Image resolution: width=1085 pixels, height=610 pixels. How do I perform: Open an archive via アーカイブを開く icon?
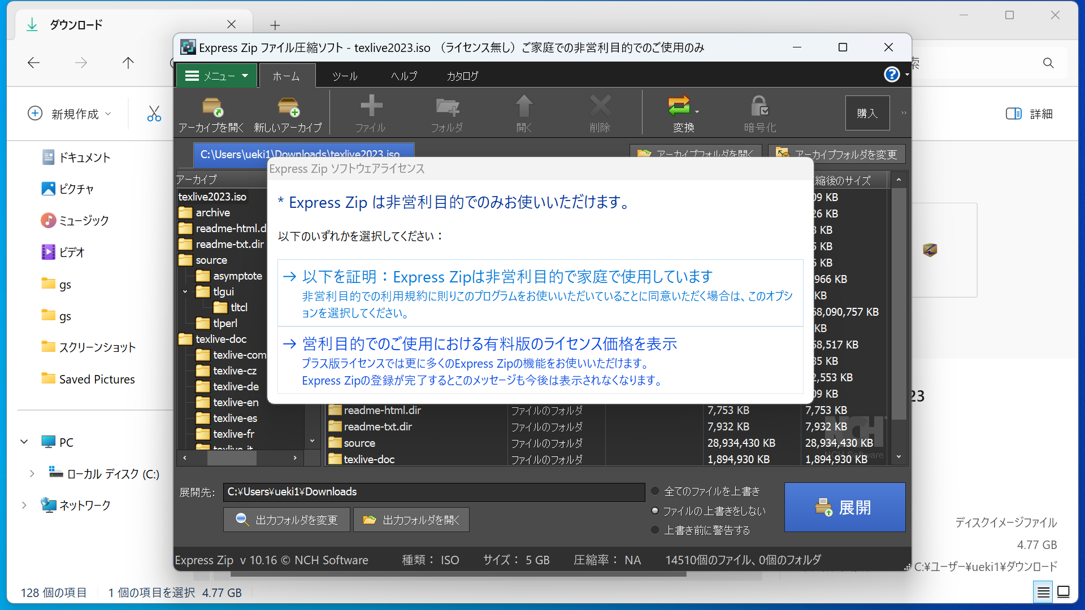pyautogui.click(x=211, y=112)
